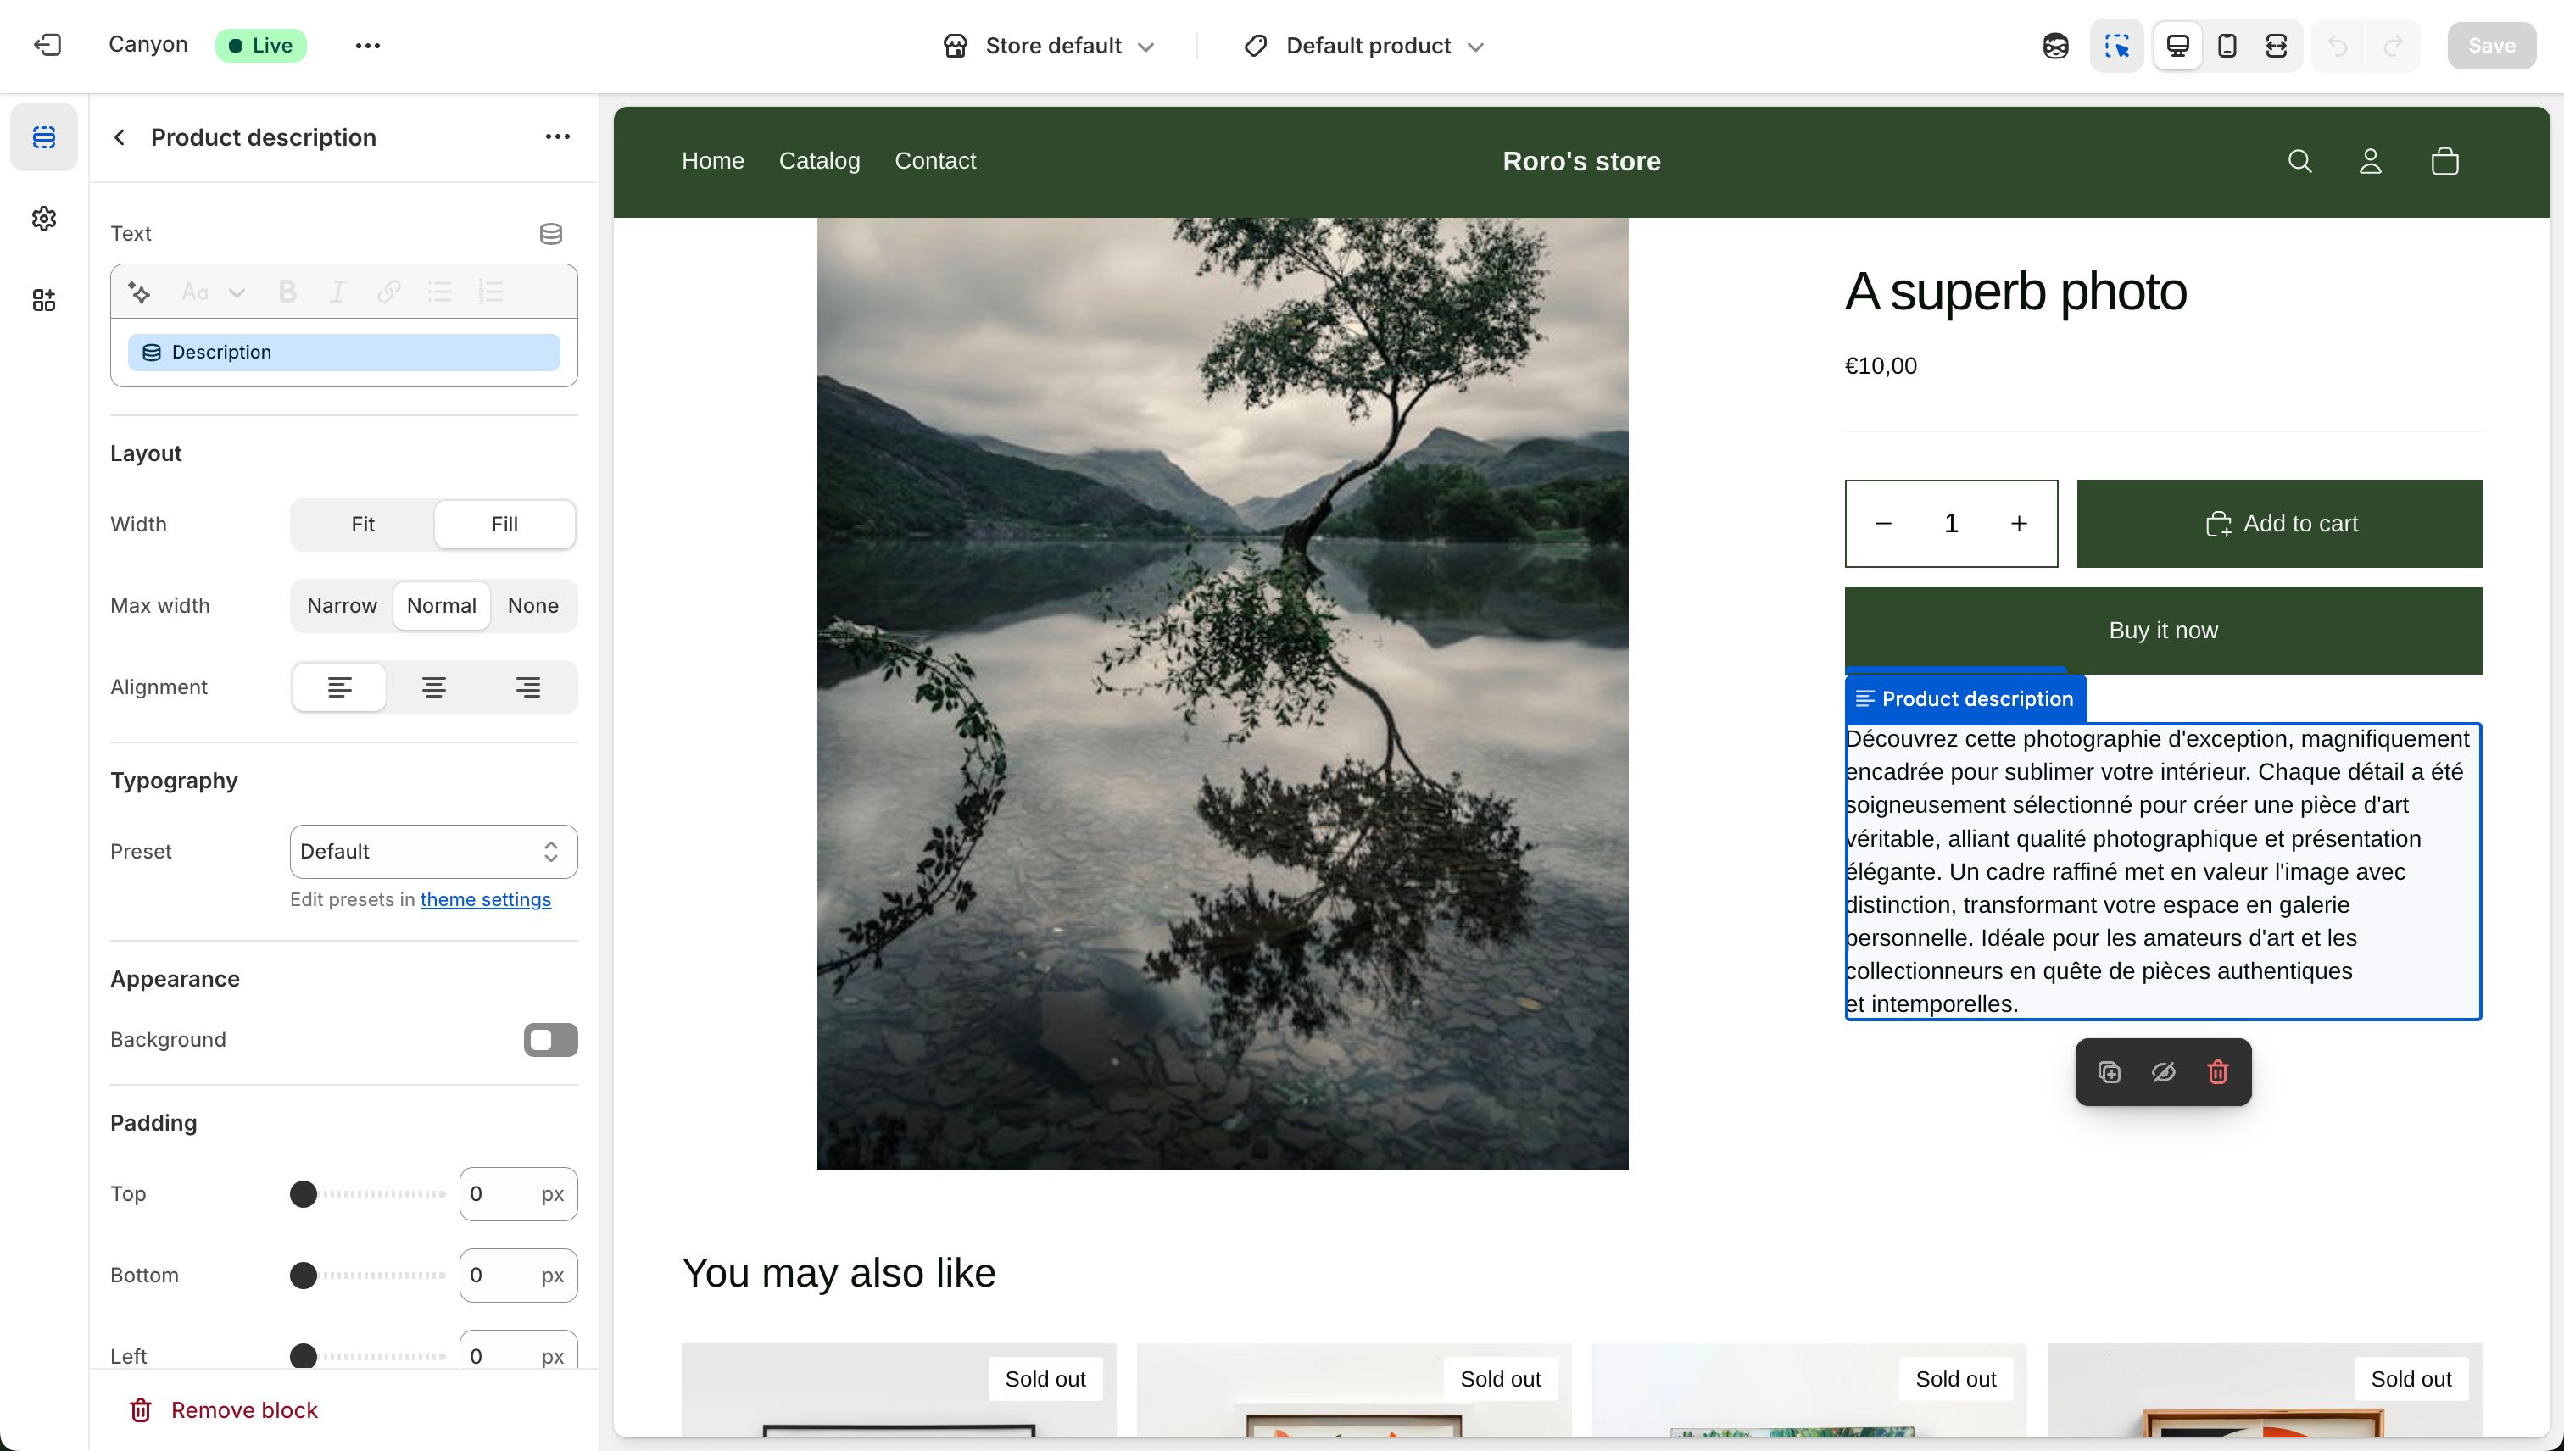Enable the Background appearance toggle
The height and width of the screenshot is (1451, 2564).
click(549, 1039)
